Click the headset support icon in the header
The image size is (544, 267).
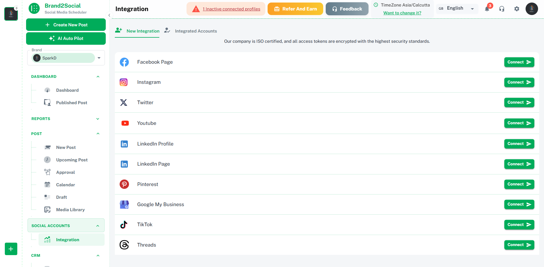(502, 9)
